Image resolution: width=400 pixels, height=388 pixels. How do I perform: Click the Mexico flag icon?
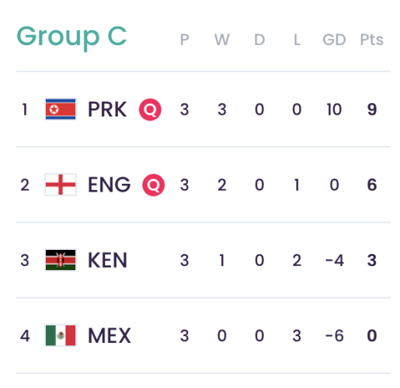pyautogui.click(x=61, y=335)
